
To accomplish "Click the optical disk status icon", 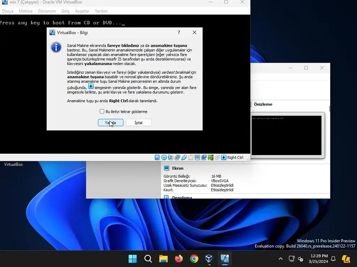I will pyautogui.click(x=164, y=157).
